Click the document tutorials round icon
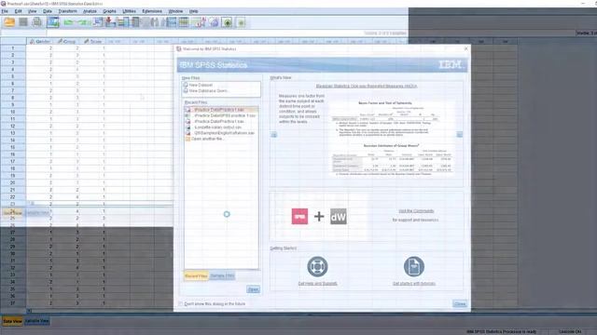The width and height of the screenshot is (597, 335). point(414,267)
